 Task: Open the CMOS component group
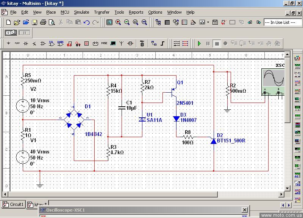point(61,43)
